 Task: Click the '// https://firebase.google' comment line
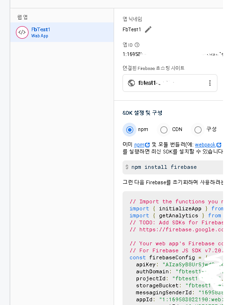pyautogui.click(x=176, y=229)
